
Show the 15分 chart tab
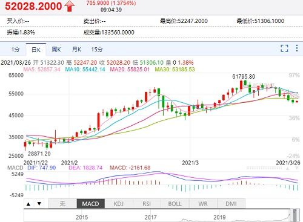point(97,50)
